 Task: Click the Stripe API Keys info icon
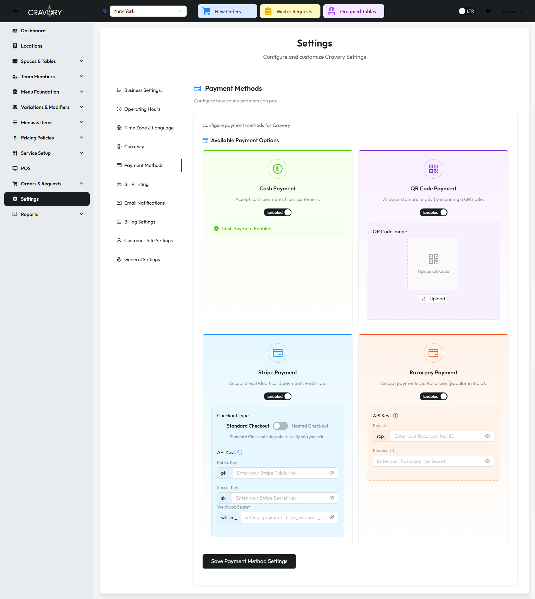240,452
